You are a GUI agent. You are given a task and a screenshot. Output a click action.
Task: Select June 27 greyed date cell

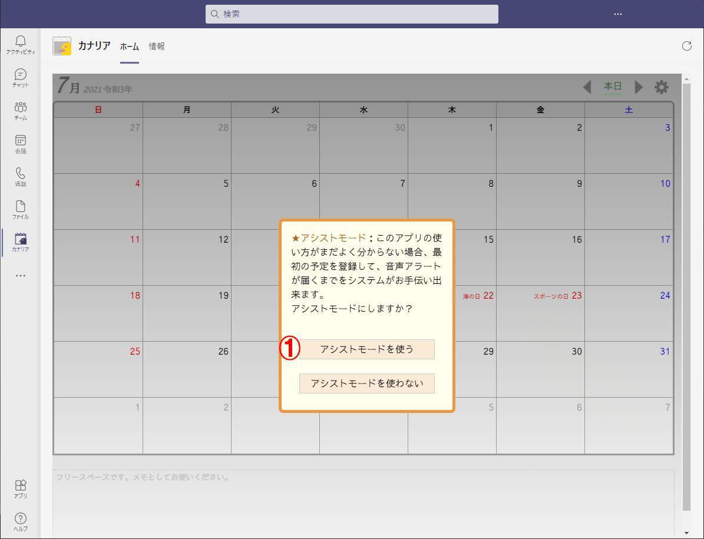point(98,146)
